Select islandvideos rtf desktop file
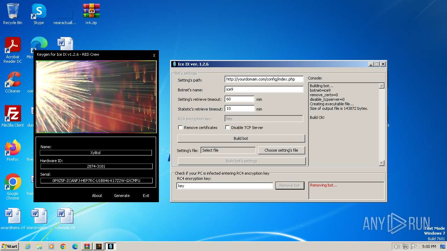This screenshot has height=251, width=447. point(39,219)
